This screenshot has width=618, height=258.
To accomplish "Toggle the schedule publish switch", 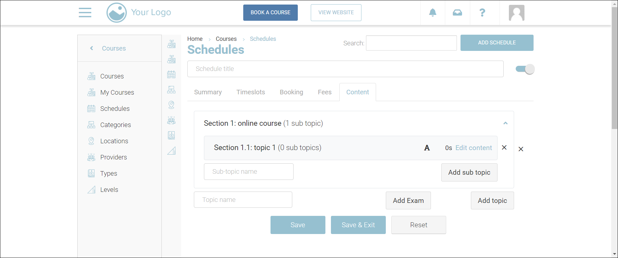I will click(x=525, y=69).
